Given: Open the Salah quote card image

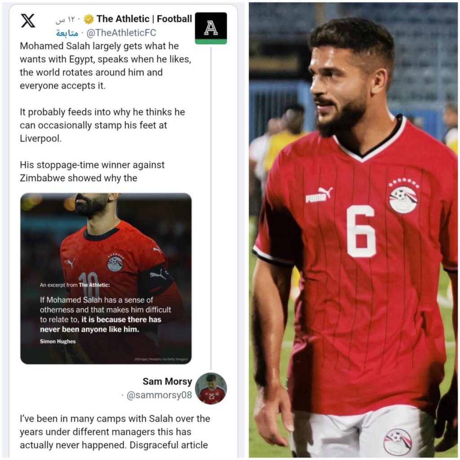Looking at the screenshot, I should pyautogui.click(x=106, y=279).
